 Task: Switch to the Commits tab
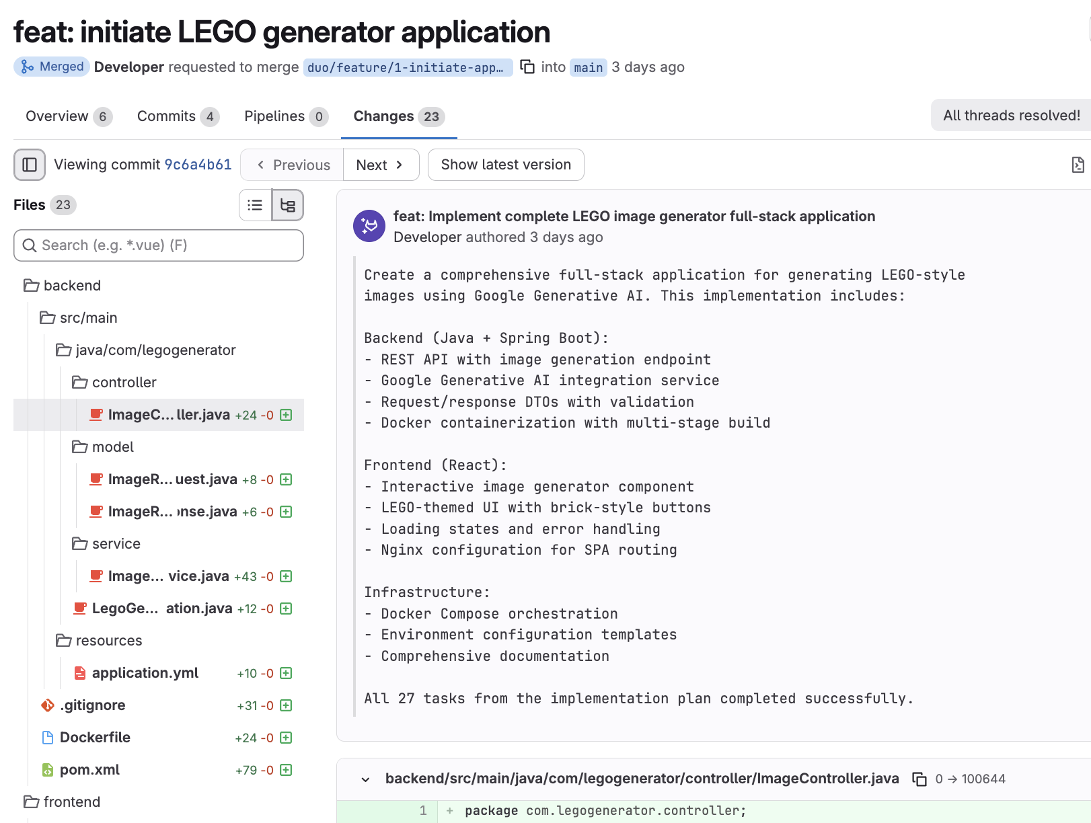pyautogui.click(x=166, y=116)
